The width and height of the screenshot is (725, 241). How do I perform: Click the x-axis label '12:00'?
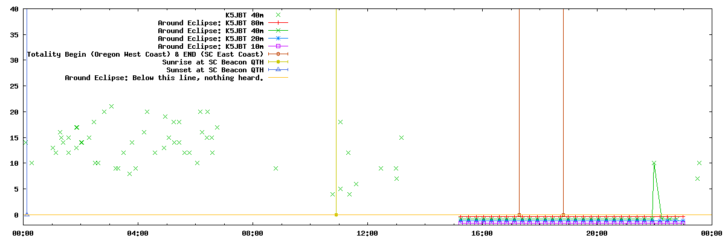click(x=367, y=233)
